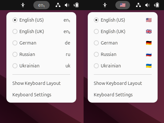The image size is (164, 123).
Task: Select Russian radio in right flag menu
Action: pyautogui.click(x=96, y=54)
